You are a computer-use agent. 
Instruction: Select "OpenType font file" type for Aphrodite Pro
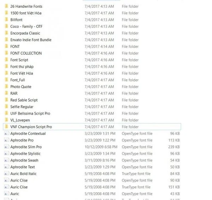tap(137, 140)
